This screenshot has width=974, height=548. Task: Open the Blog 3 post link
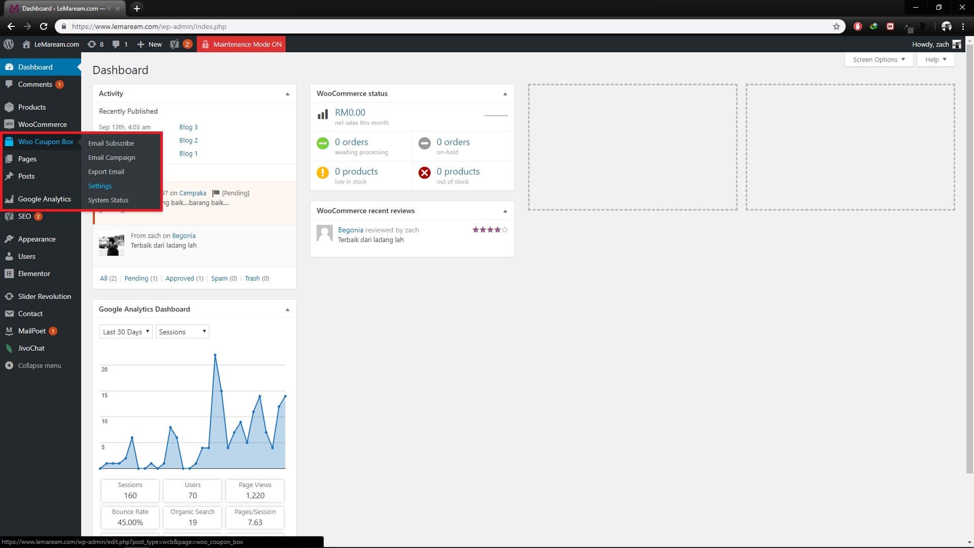tap(188, 127)
